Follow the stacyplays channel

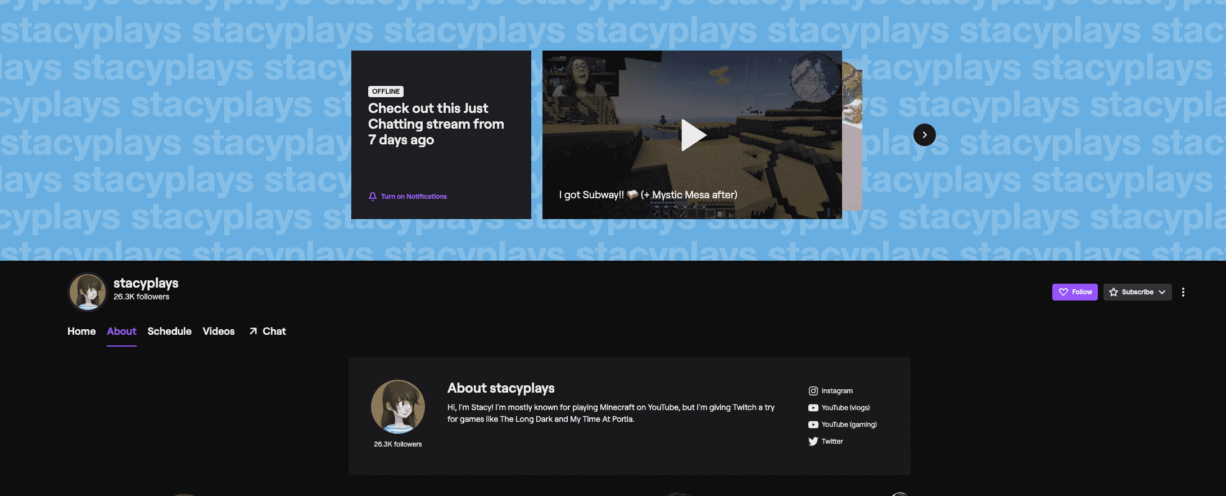(x=1074, y=292)
